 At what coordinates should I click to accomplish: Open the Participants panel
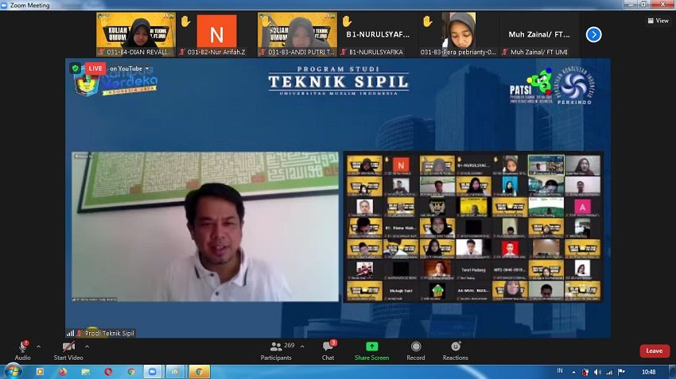click(x=276, y=350)
